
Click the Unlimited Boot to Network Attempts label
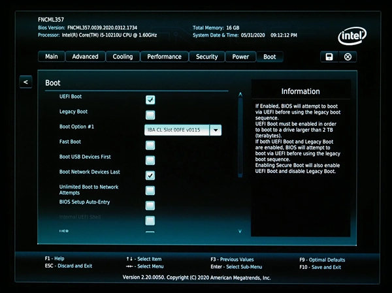89,190
